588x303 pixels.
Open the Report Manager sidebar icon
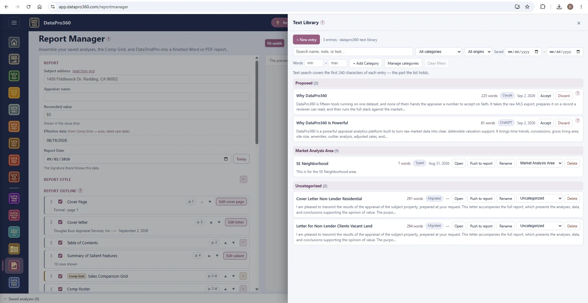(x=14, y=266)
